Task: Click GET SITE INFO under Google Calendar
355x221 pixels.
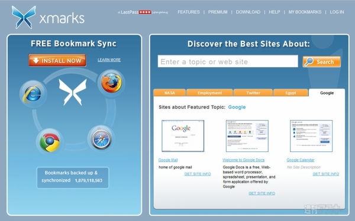Action: [326, 174]
